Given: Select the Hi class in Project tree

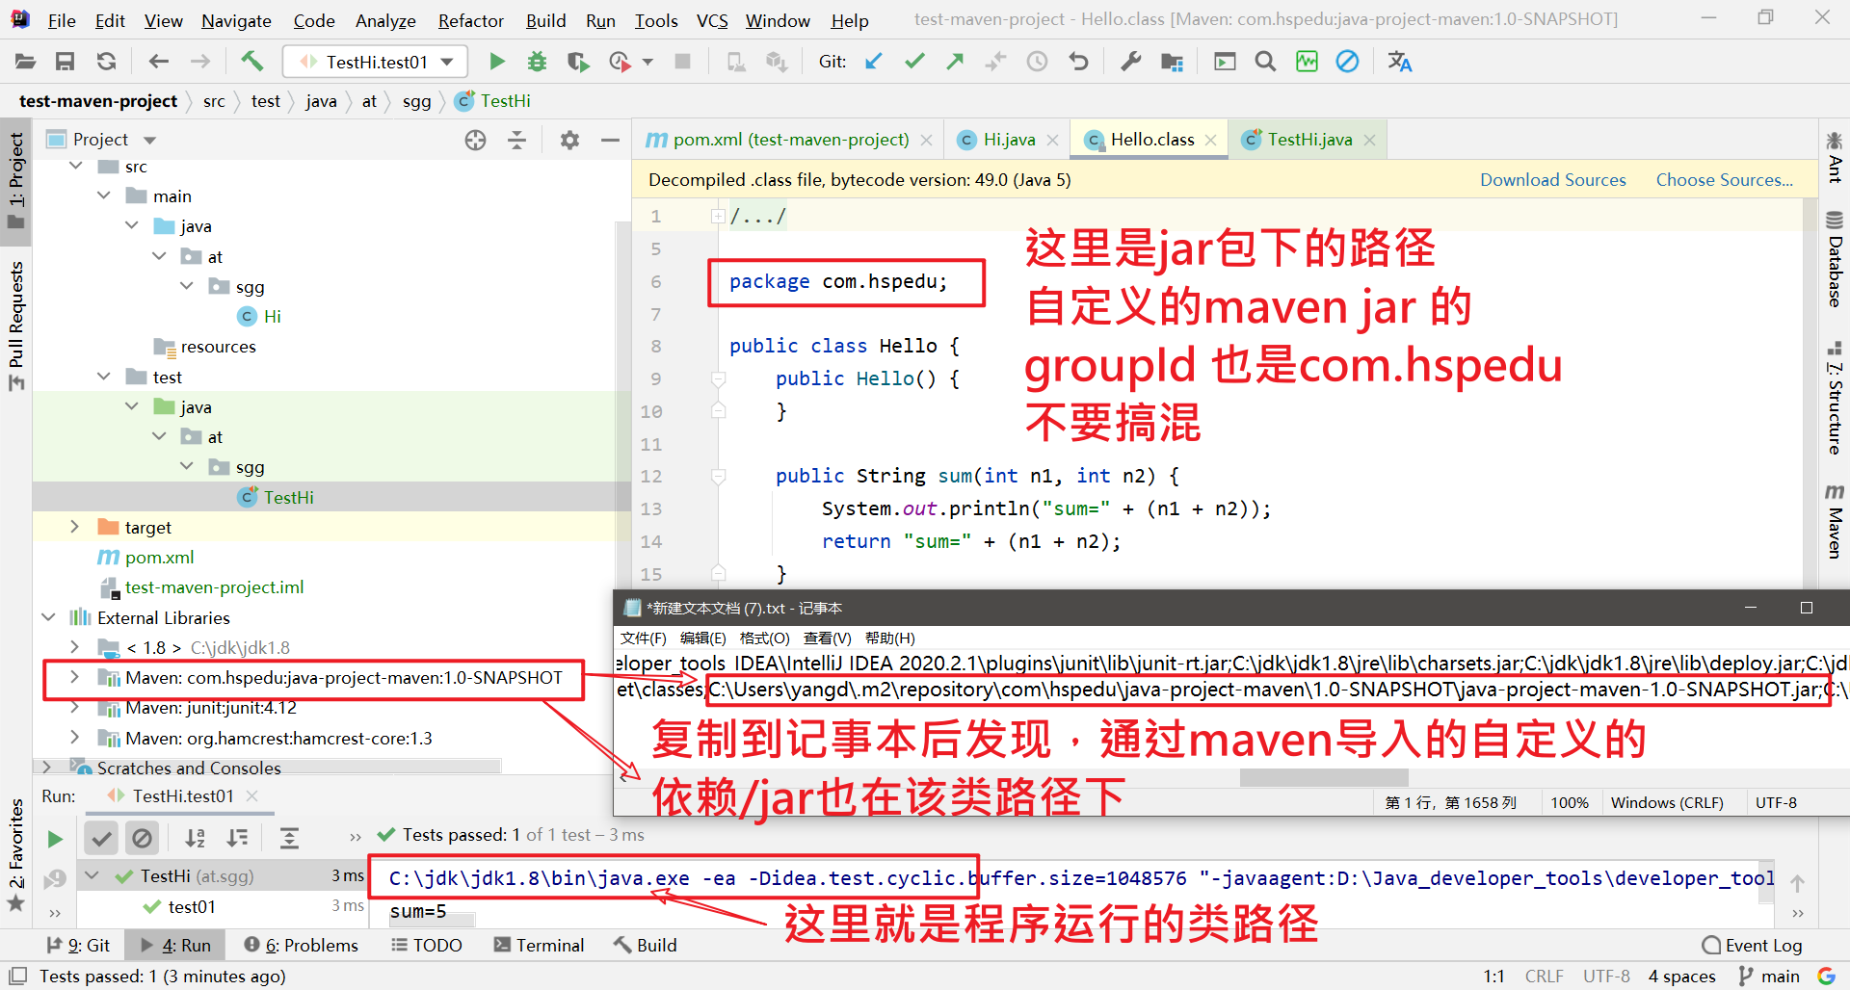Looking at the screenshot, I should click(273, 316).
